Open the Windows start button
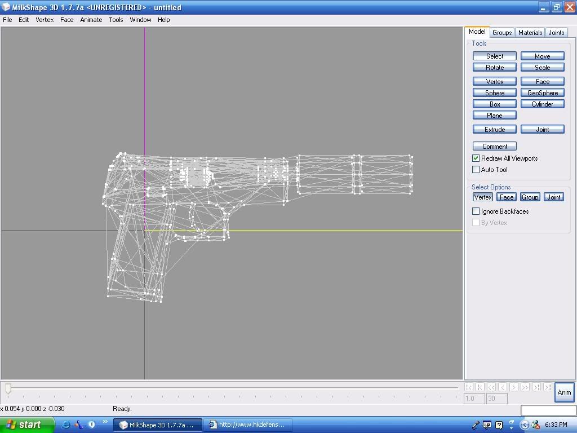Image resolution: width=577 pixels, height=433 pixels. (27, 425)
